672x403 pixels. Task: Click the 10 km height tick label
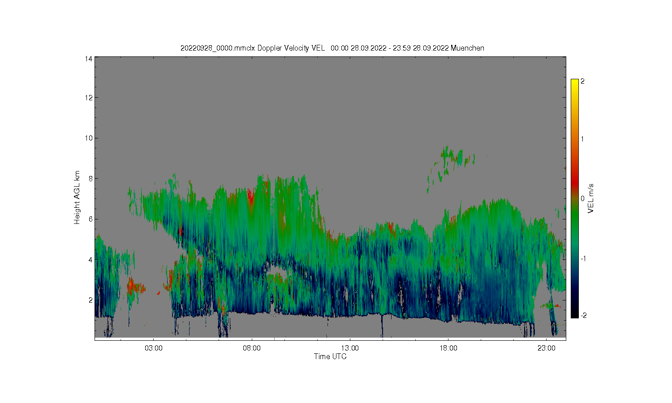[89, 138]
